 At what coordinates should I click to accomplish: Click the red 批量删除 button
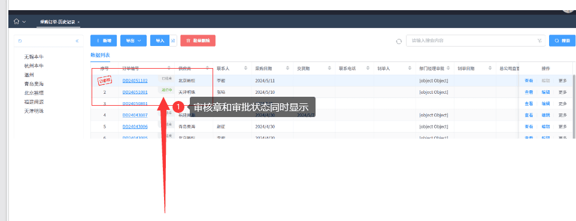198,41
